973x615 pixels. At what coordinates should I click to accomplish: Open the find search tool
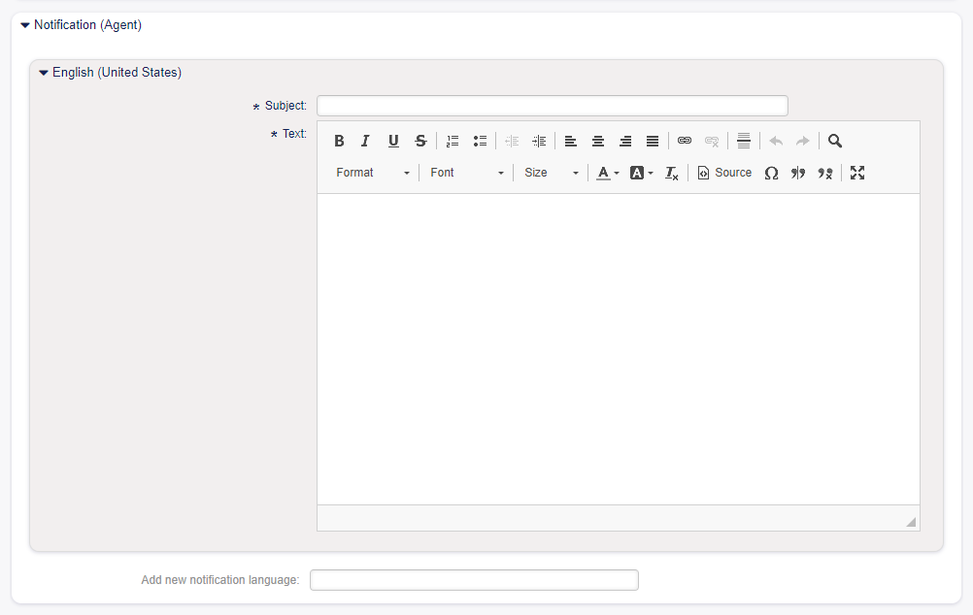[835, 141]
